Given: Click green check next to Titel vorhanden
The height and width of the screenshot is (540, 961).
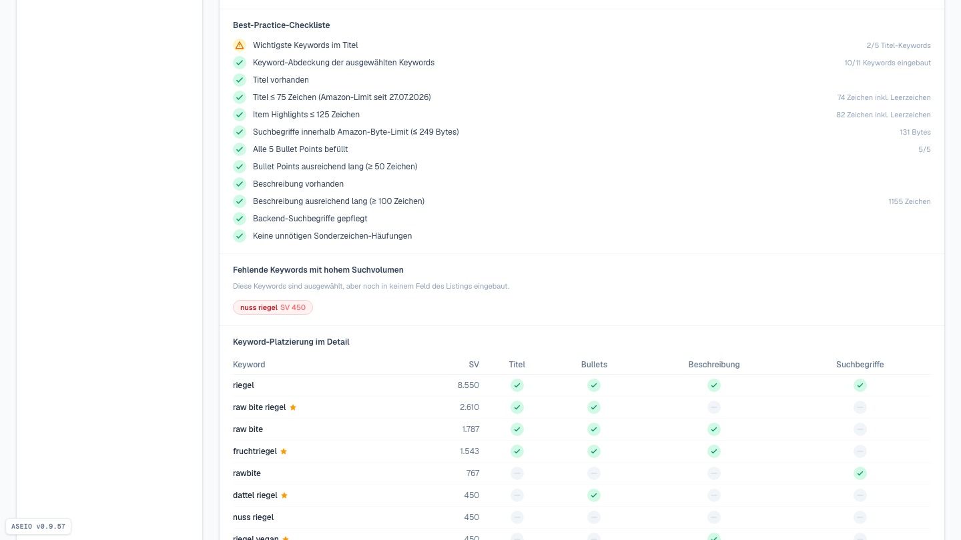Looking at the screenshot, I should click(x=240, y=80).
